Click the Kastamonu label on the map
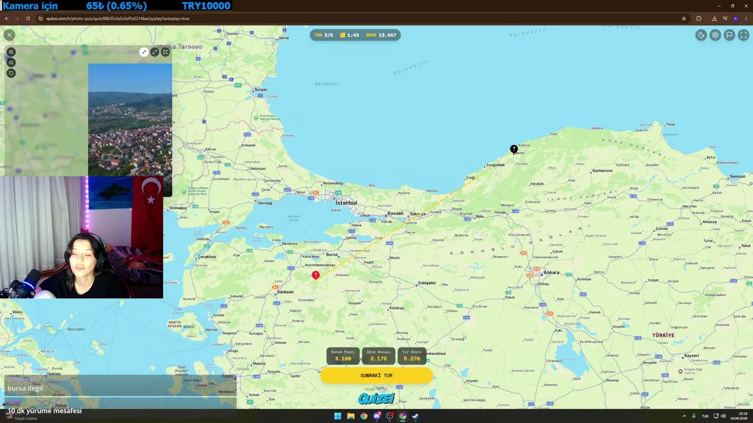This screenshot has width=753, height=423. point(602,171)
